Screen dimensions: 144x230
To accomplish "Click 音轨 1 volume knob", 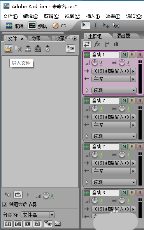I will click(x=95, y=63).
